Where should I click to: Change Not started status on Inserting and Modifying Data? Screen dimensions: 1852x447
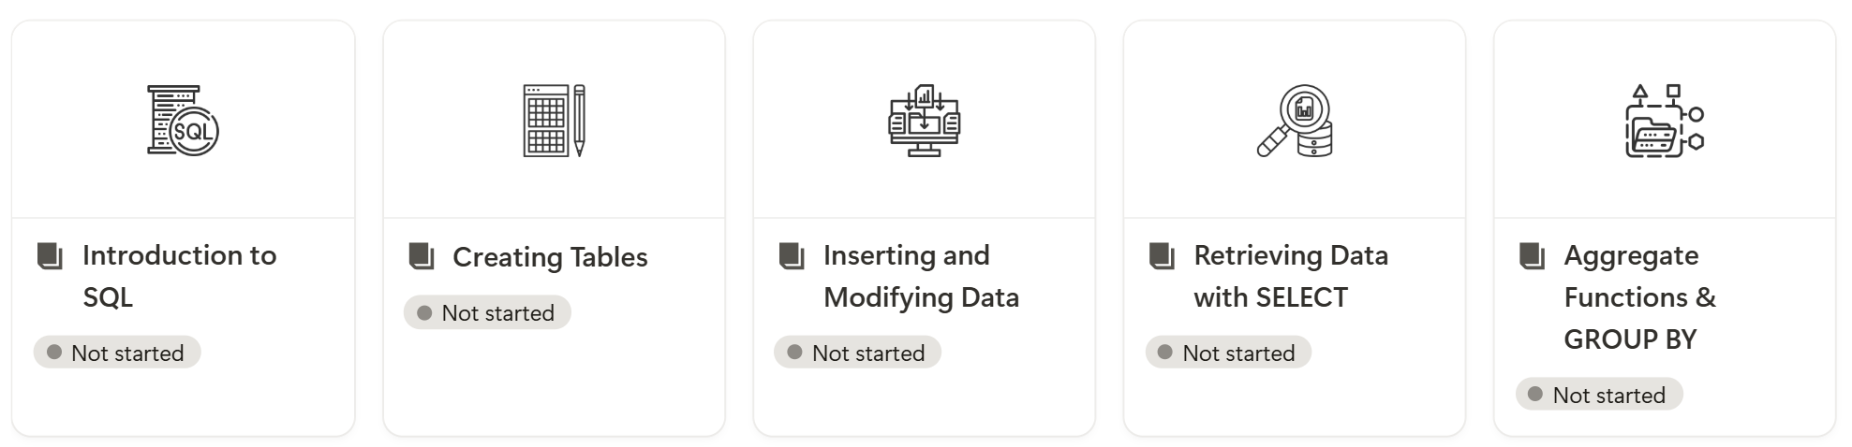857,353
